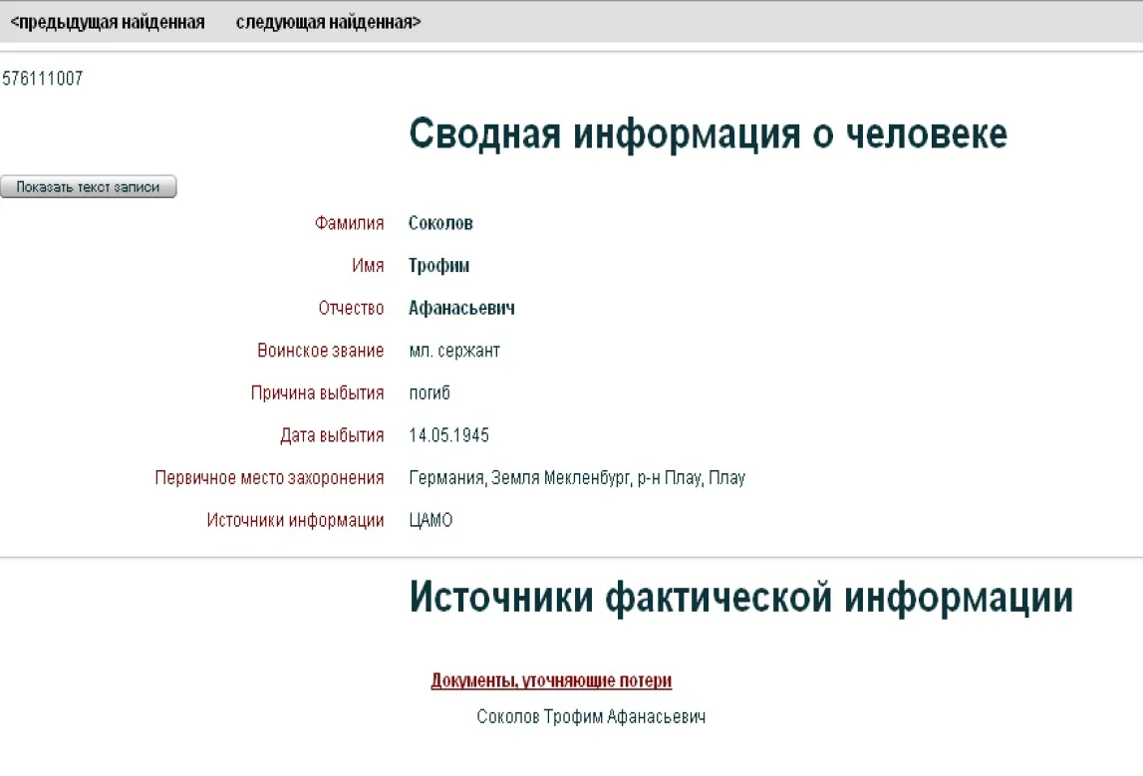Viewport: 1143px width, 776px height.
Task: Click the 'Сводная информация о человеке' heading
Action: [x=708, y=133]
